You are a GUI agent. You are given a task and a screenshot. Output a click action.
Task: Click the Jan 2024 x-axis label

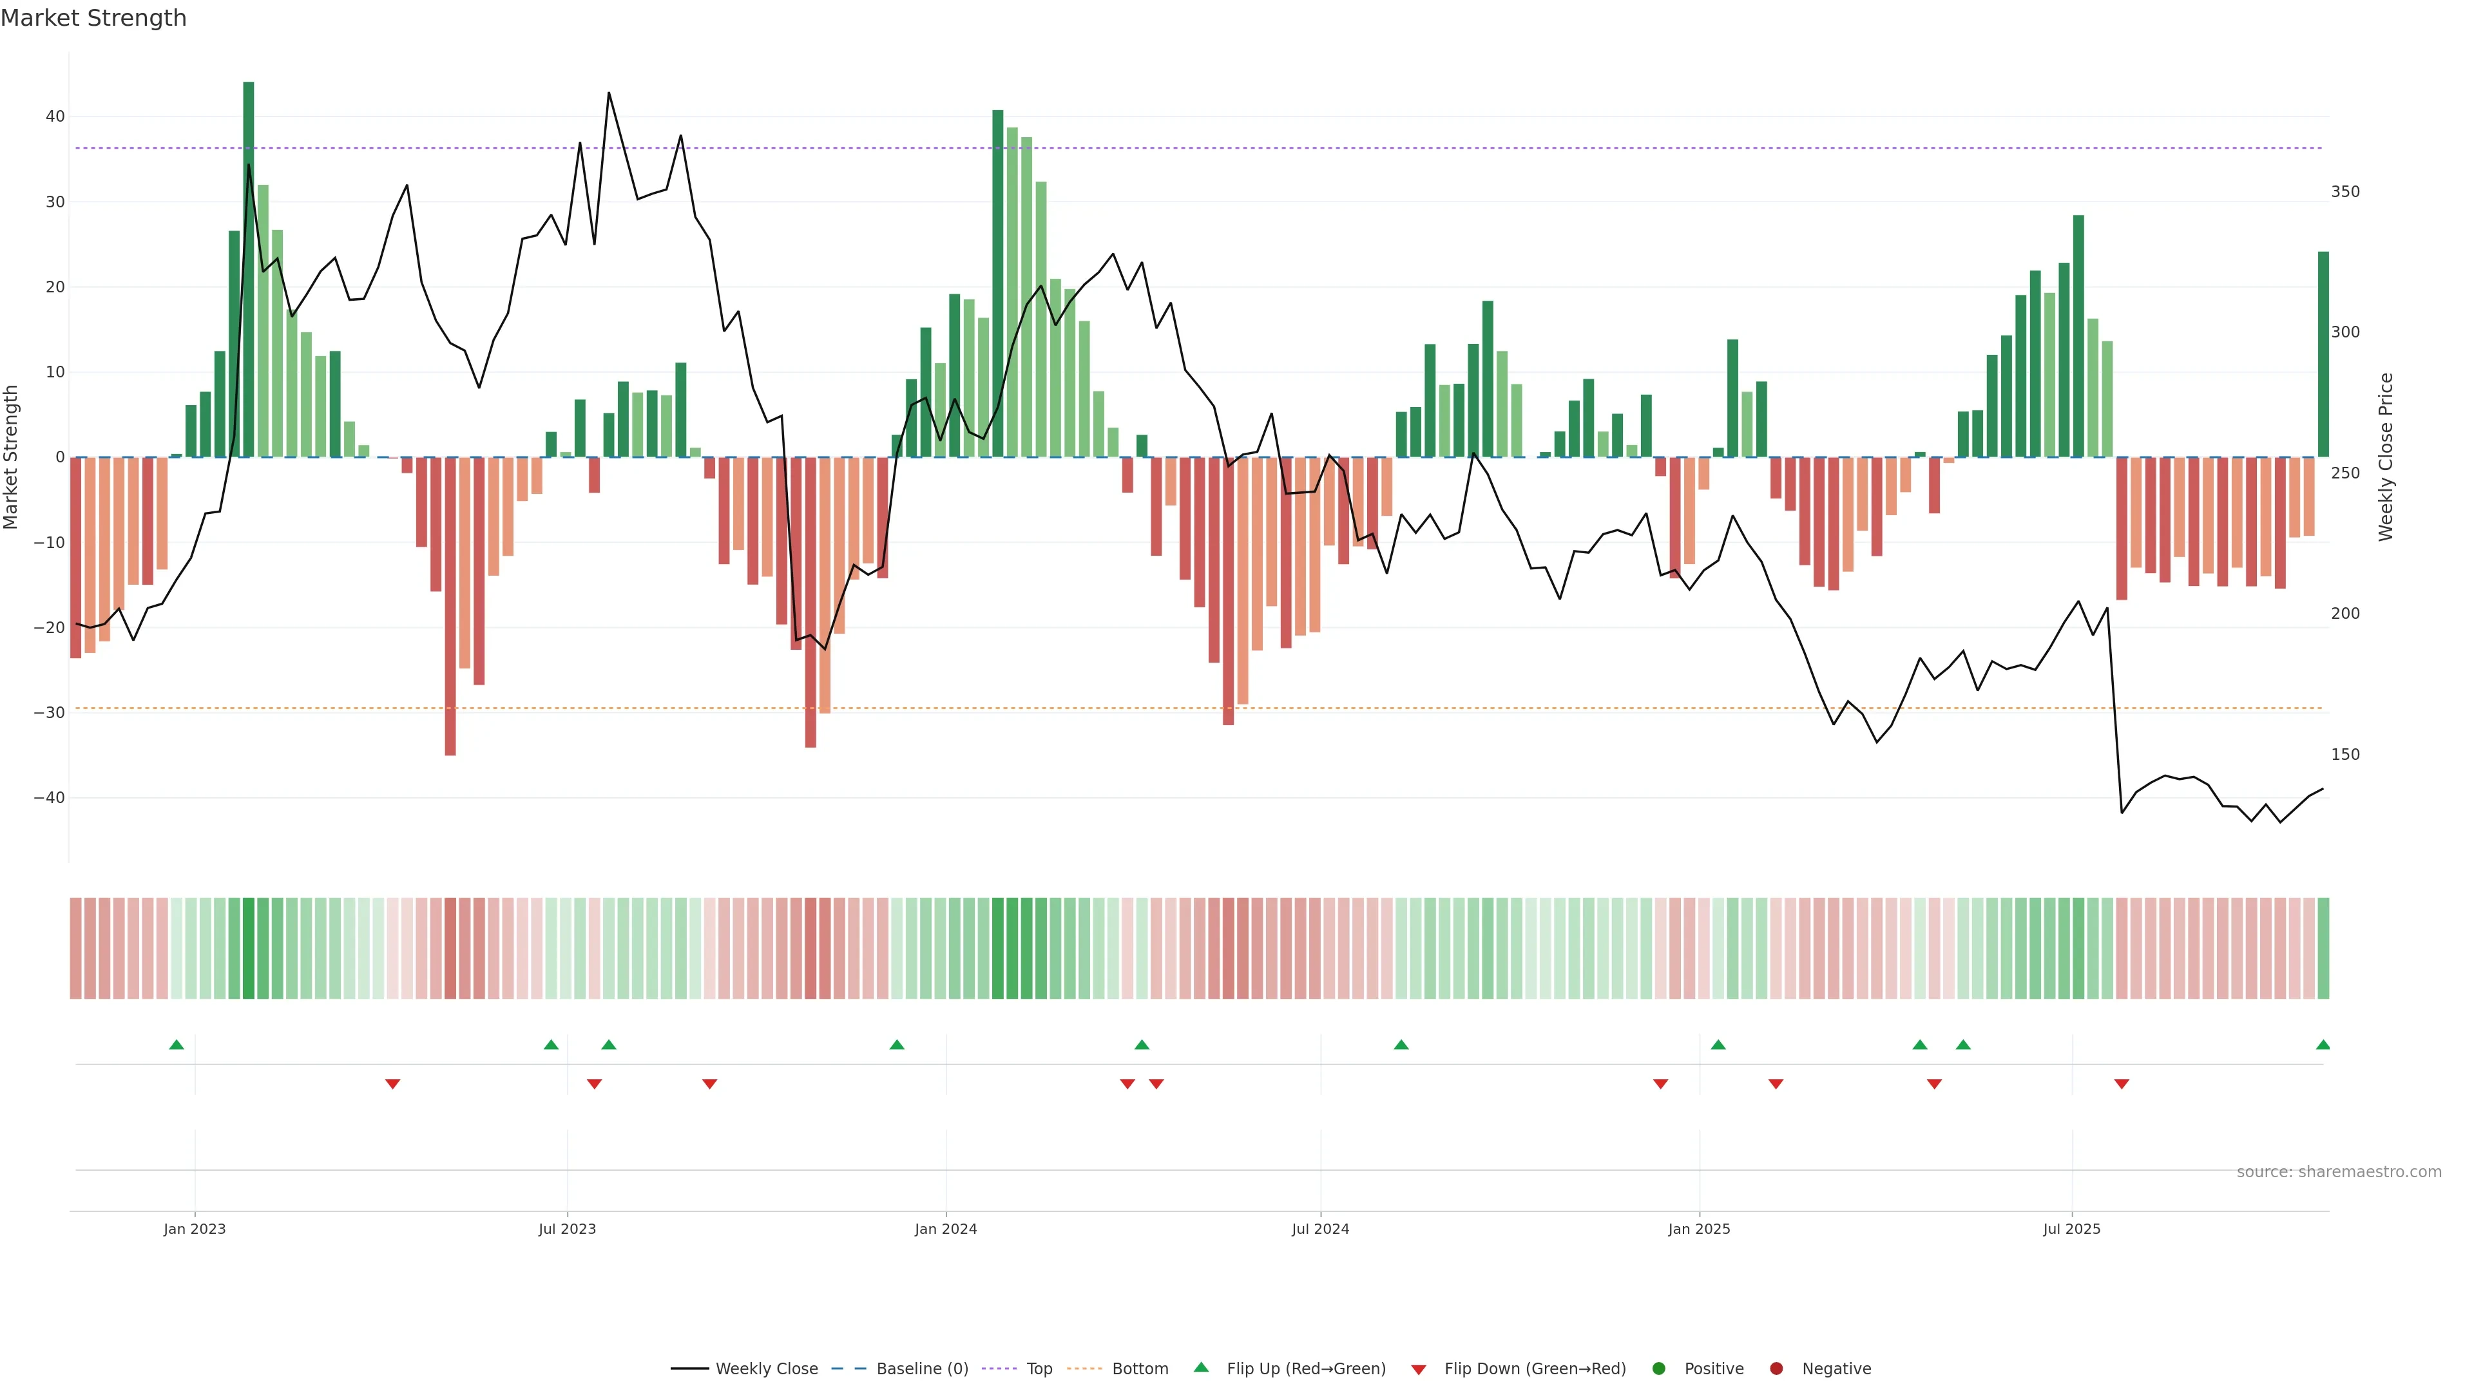(945, 1229)
